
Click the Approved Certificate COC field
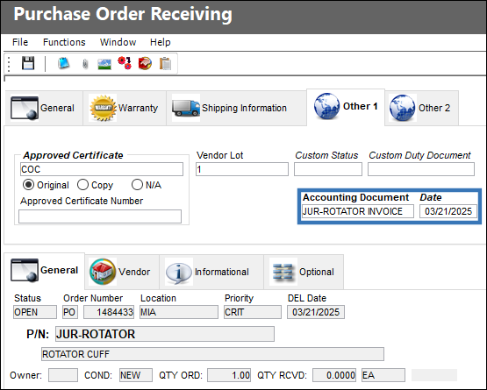pos(102,169)
